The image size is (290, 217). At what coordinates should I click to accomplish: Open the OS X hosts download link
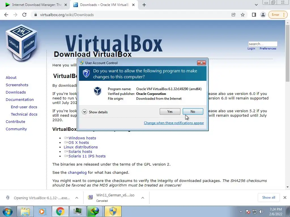(x=79, y=143)
